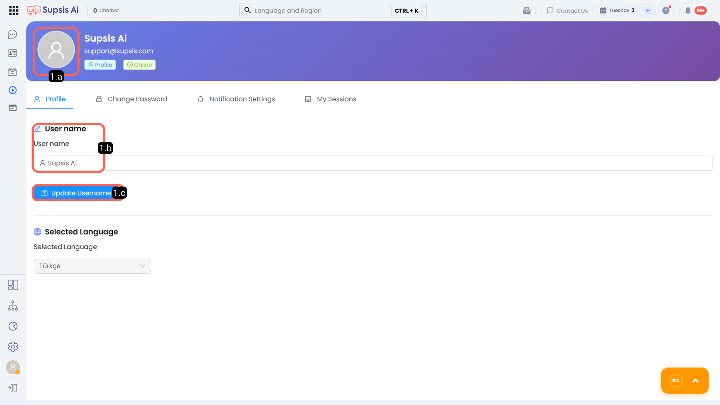Switch to the Change Password tab
Screen dimensions: 720x405
pyautogui.click(x=132, y=99)
